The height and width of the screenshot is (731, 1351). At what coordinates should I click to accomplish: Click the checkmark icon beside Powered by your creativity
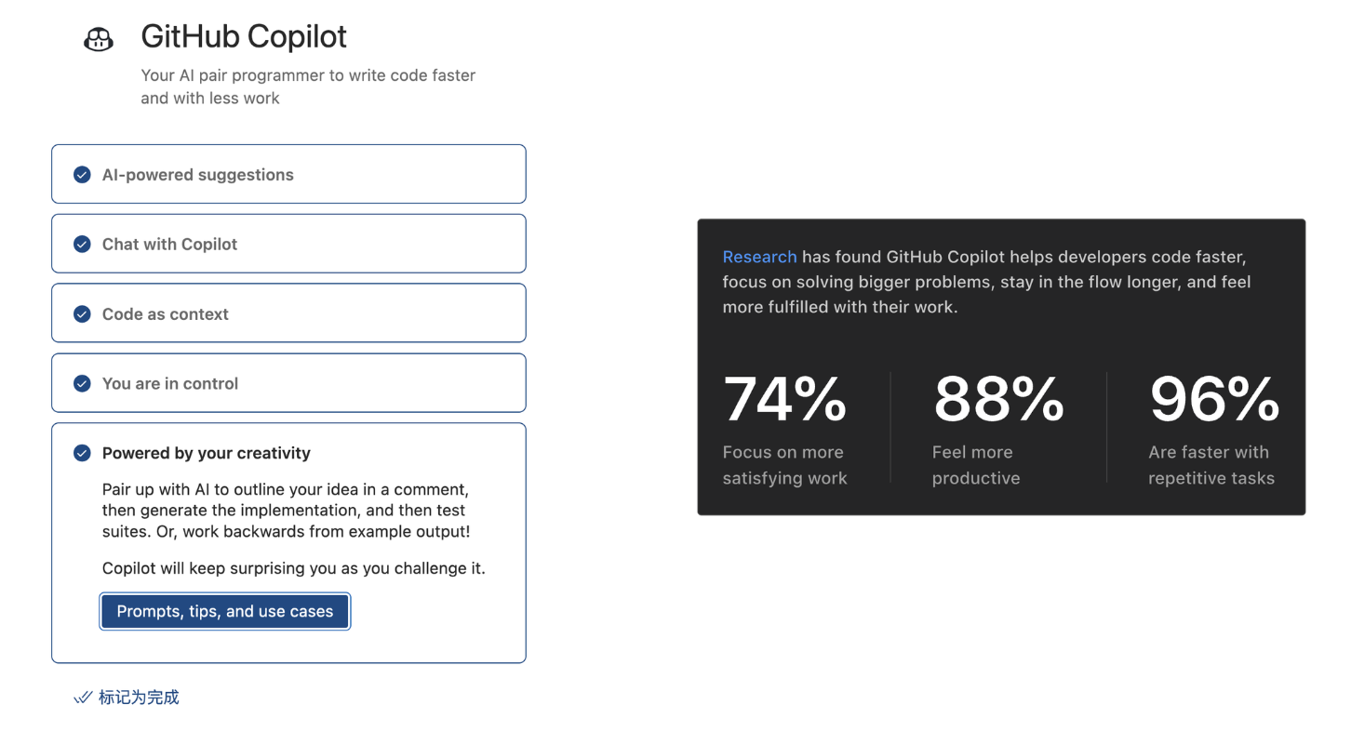(x=82, y=453)
